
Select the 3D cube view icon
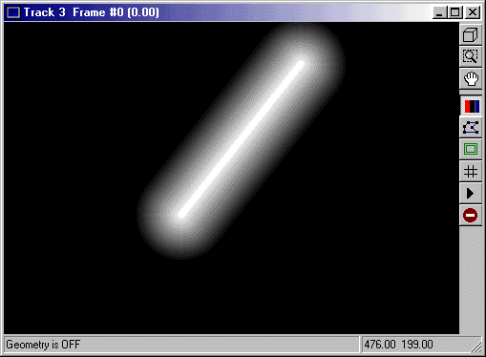[471, 34]
